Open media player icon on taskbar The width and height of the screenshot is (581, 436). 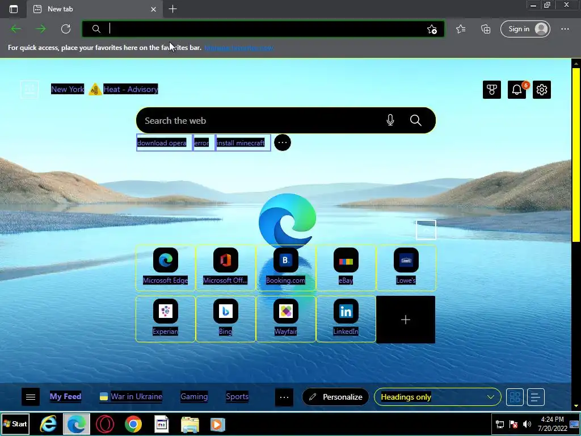click(218, 425)
